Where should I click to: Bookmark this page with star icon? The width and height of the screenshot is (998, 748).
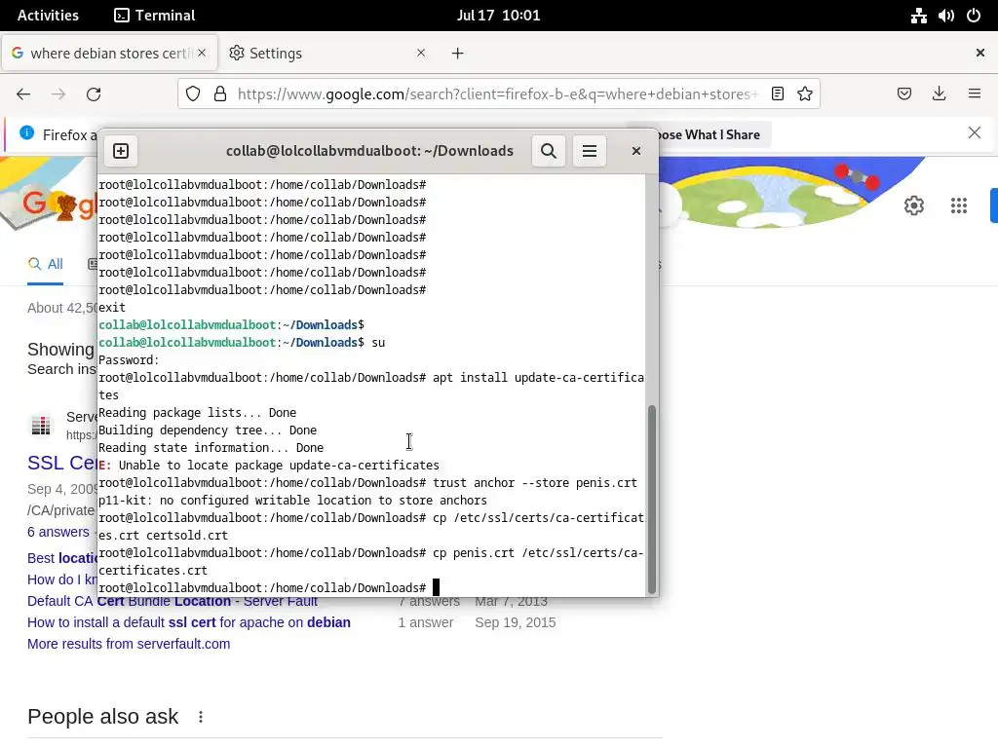(x=804, y=94)
